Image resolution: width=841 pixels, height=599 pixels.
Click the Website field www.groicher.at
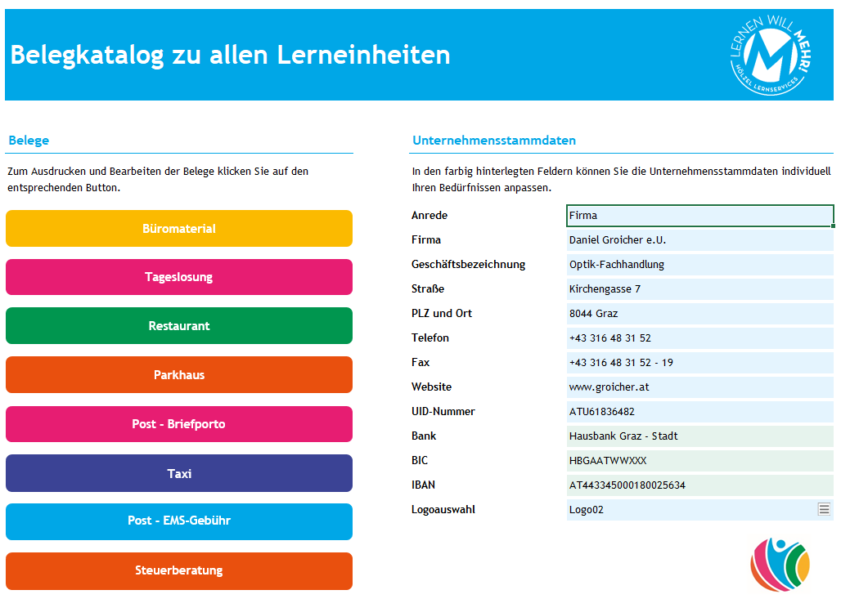pyautogui.click(x=700, y=387)
